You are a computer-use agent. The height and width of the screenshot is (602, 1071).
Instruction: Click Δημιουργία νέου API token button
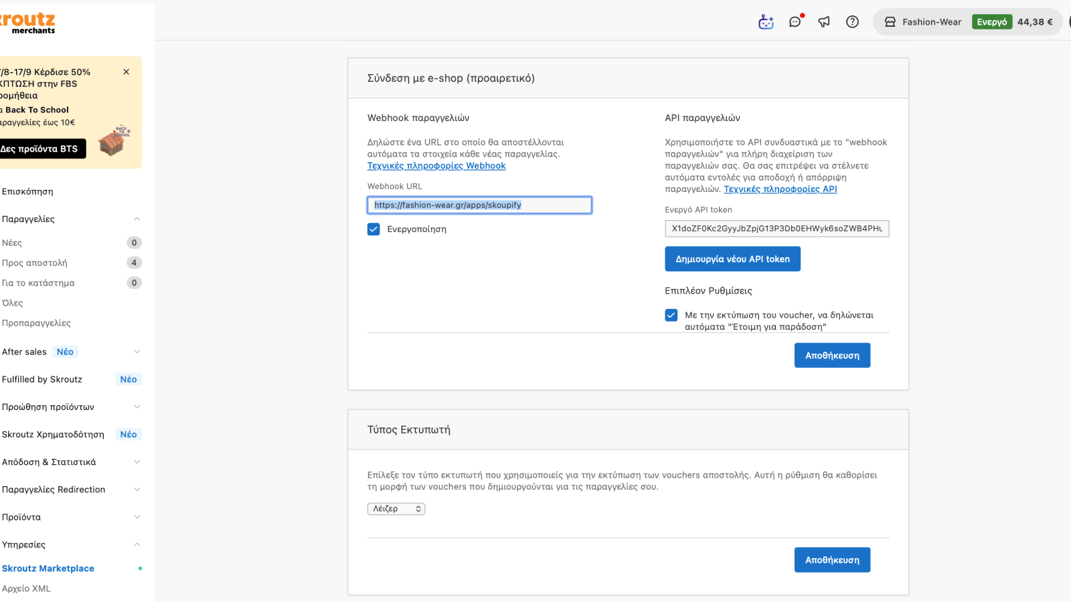[x=732, y=259]
